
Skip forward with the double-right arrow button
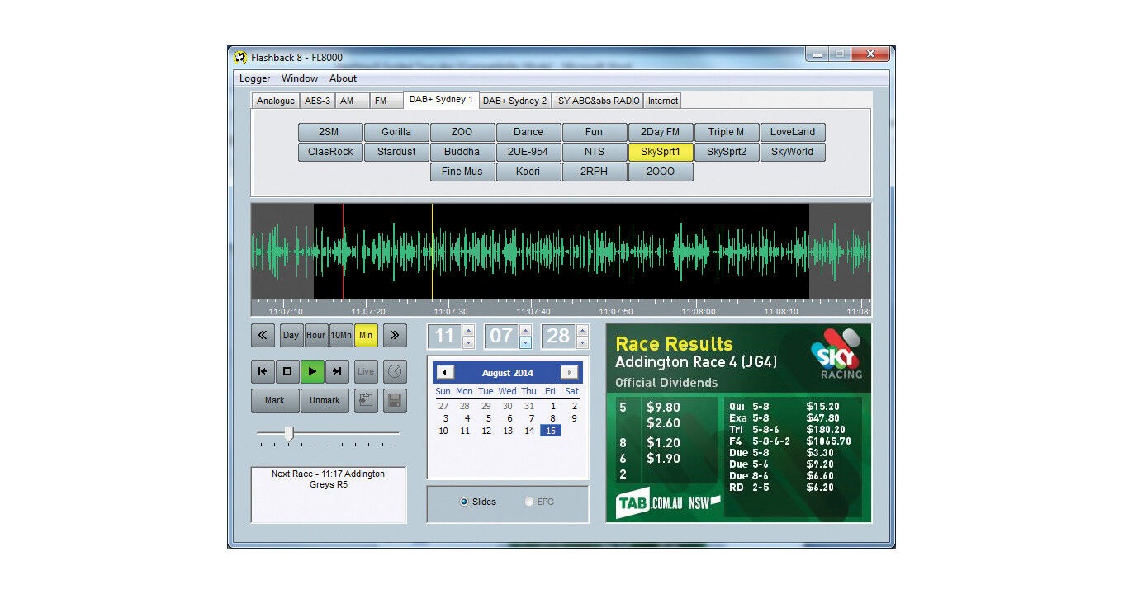[x=395, y=335]
